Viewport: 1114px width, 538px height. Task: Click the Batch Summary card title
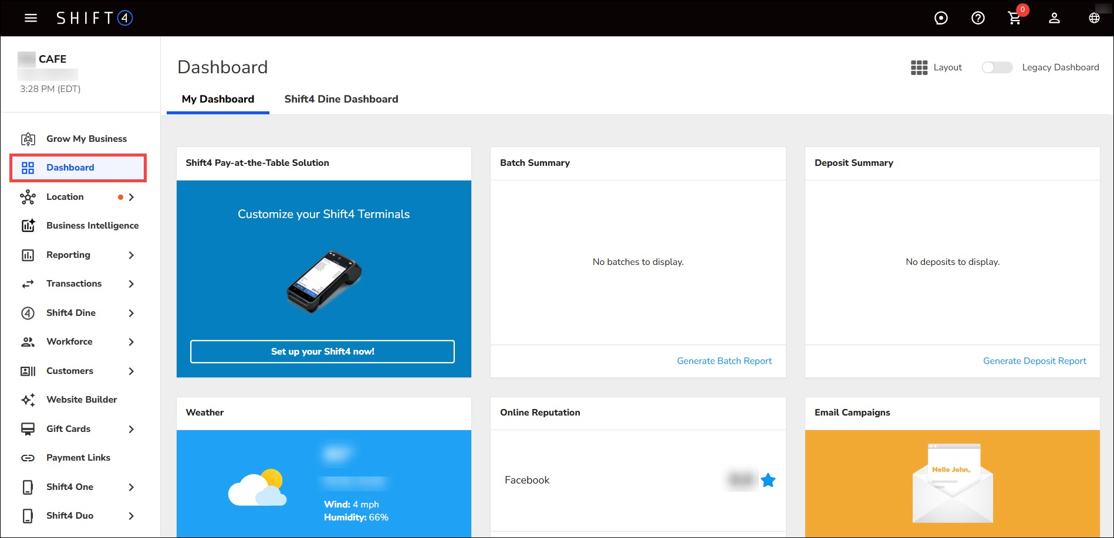(x=535, y=163)
